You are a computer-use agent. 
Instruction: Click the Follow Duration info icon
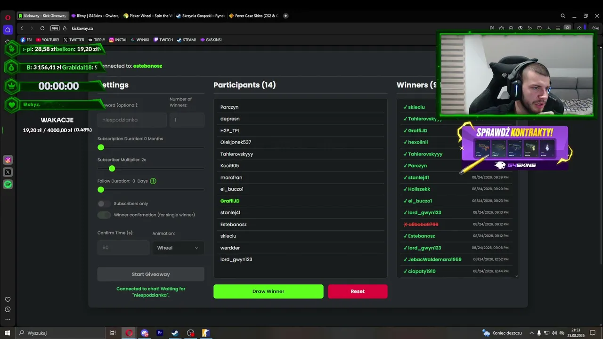tap(153, 181)
